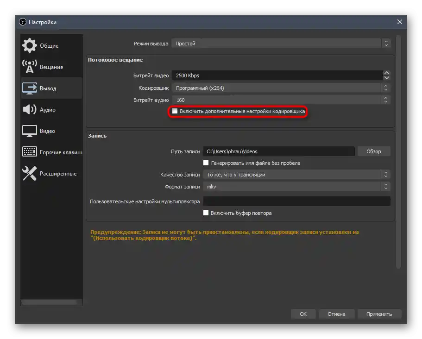Click the Отмена button

336,314
